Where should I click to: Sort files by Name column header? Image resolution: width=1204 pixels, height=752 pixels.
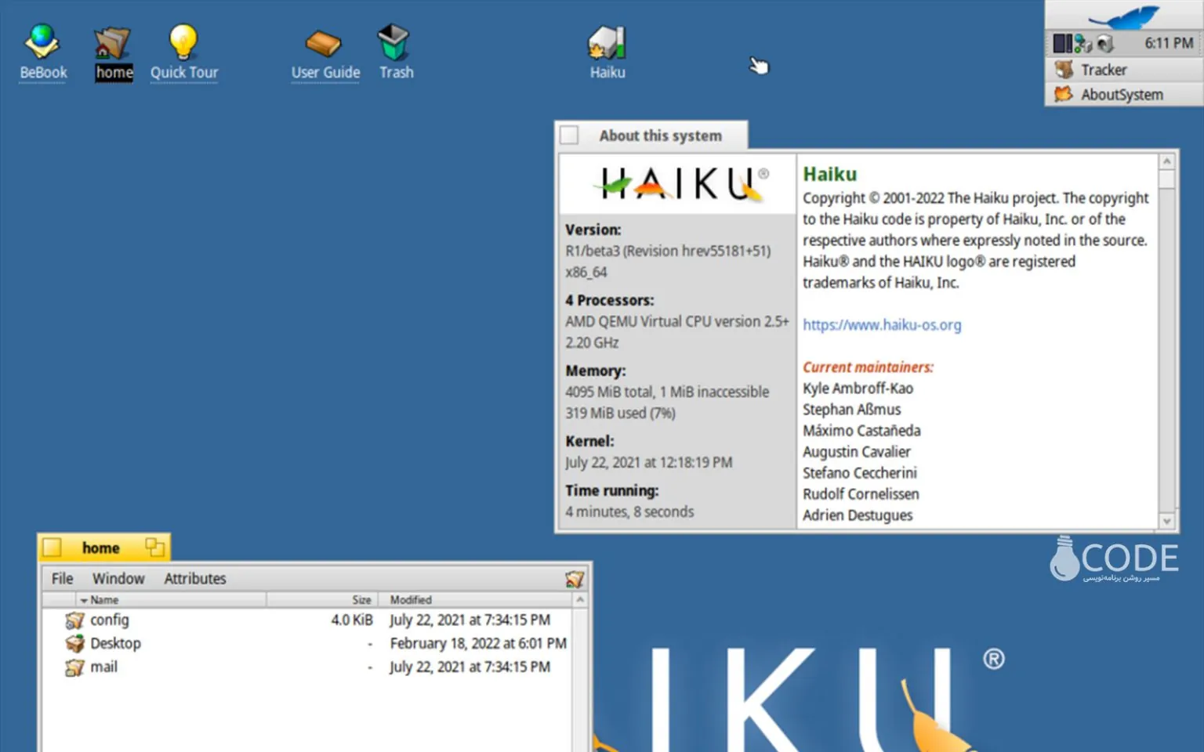(104, 600)
